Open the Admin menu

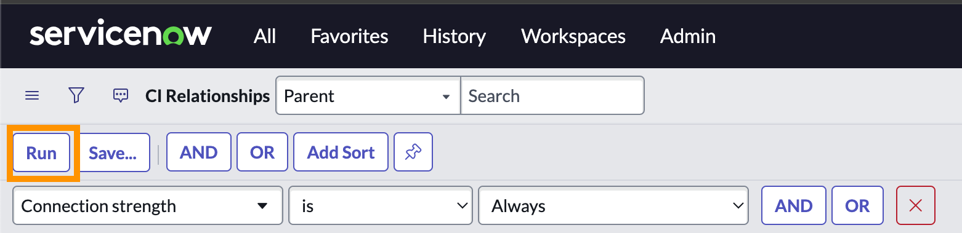pyautogui.click(x=688, y=36)
